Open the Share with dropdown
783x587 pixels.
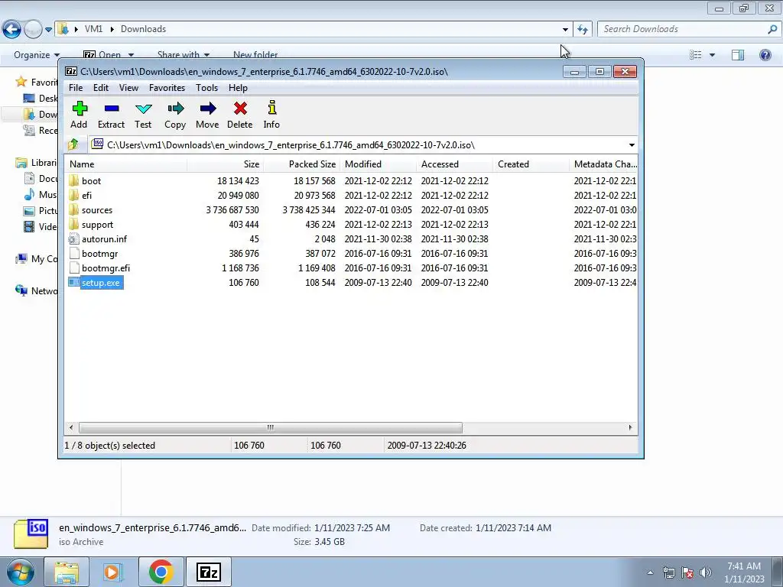point(184,55)
